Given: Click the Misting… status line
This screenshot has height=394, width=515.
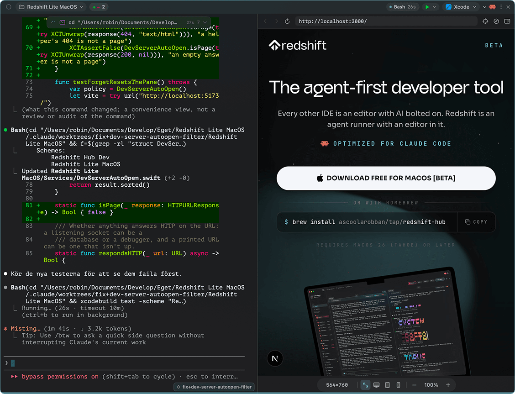Looking at the screenshot, I should click(71, 329).
